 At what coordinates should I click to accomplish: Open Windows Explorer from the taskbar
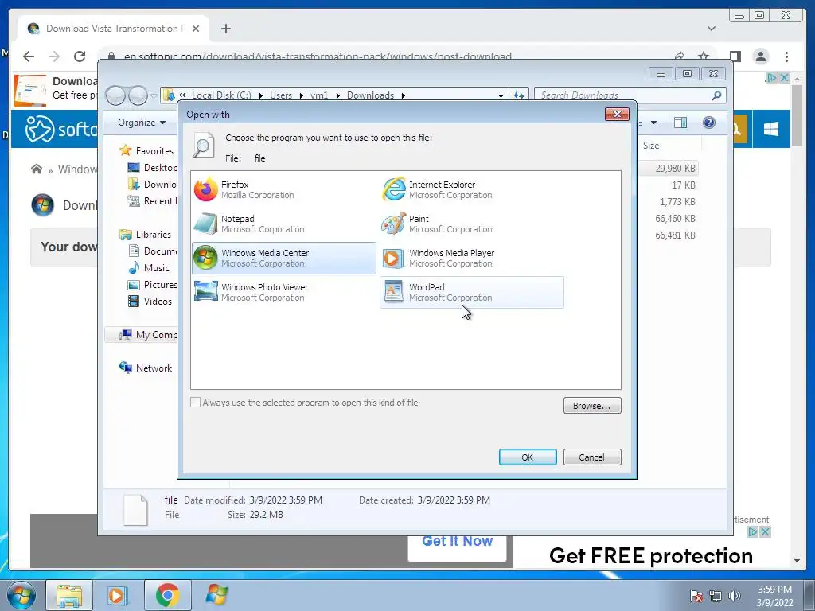click(69, 595)
